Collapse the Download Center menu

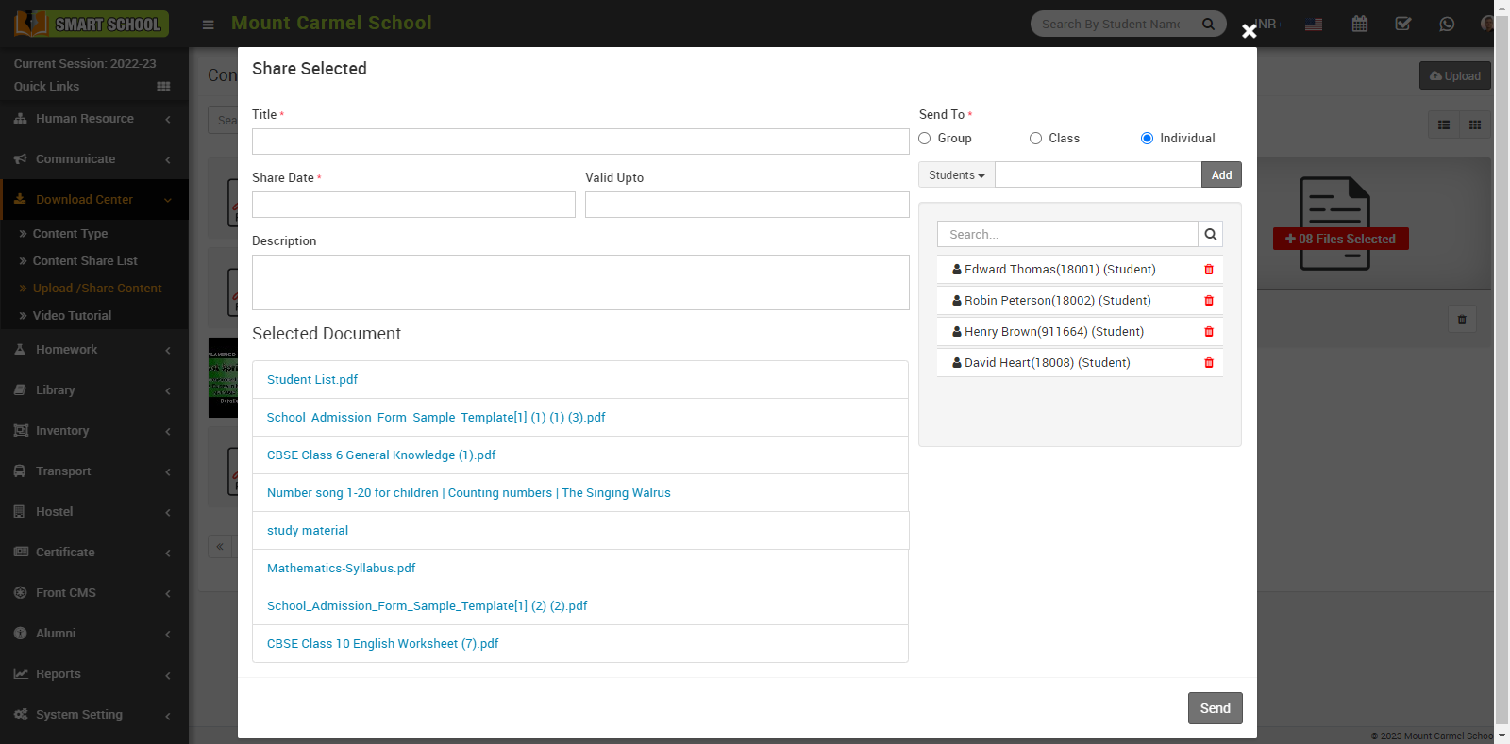(92, 200)
